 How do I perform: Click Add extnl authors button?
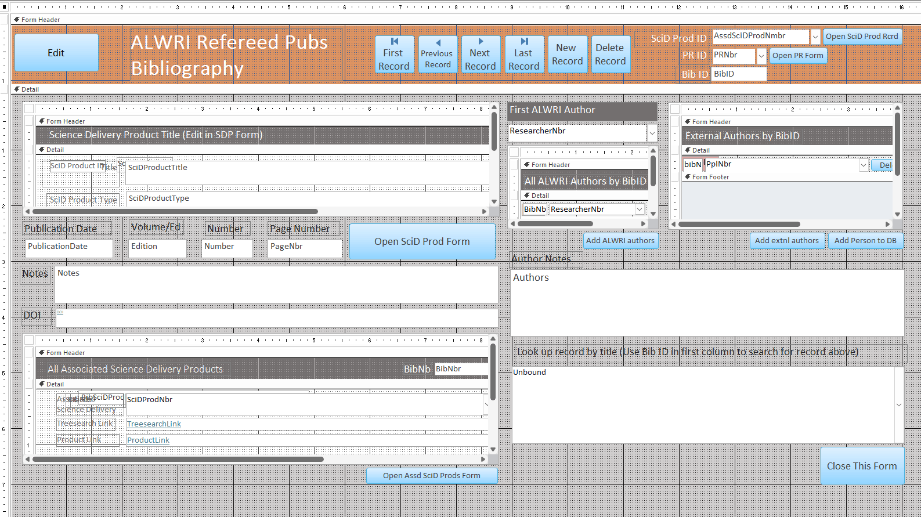787,241
